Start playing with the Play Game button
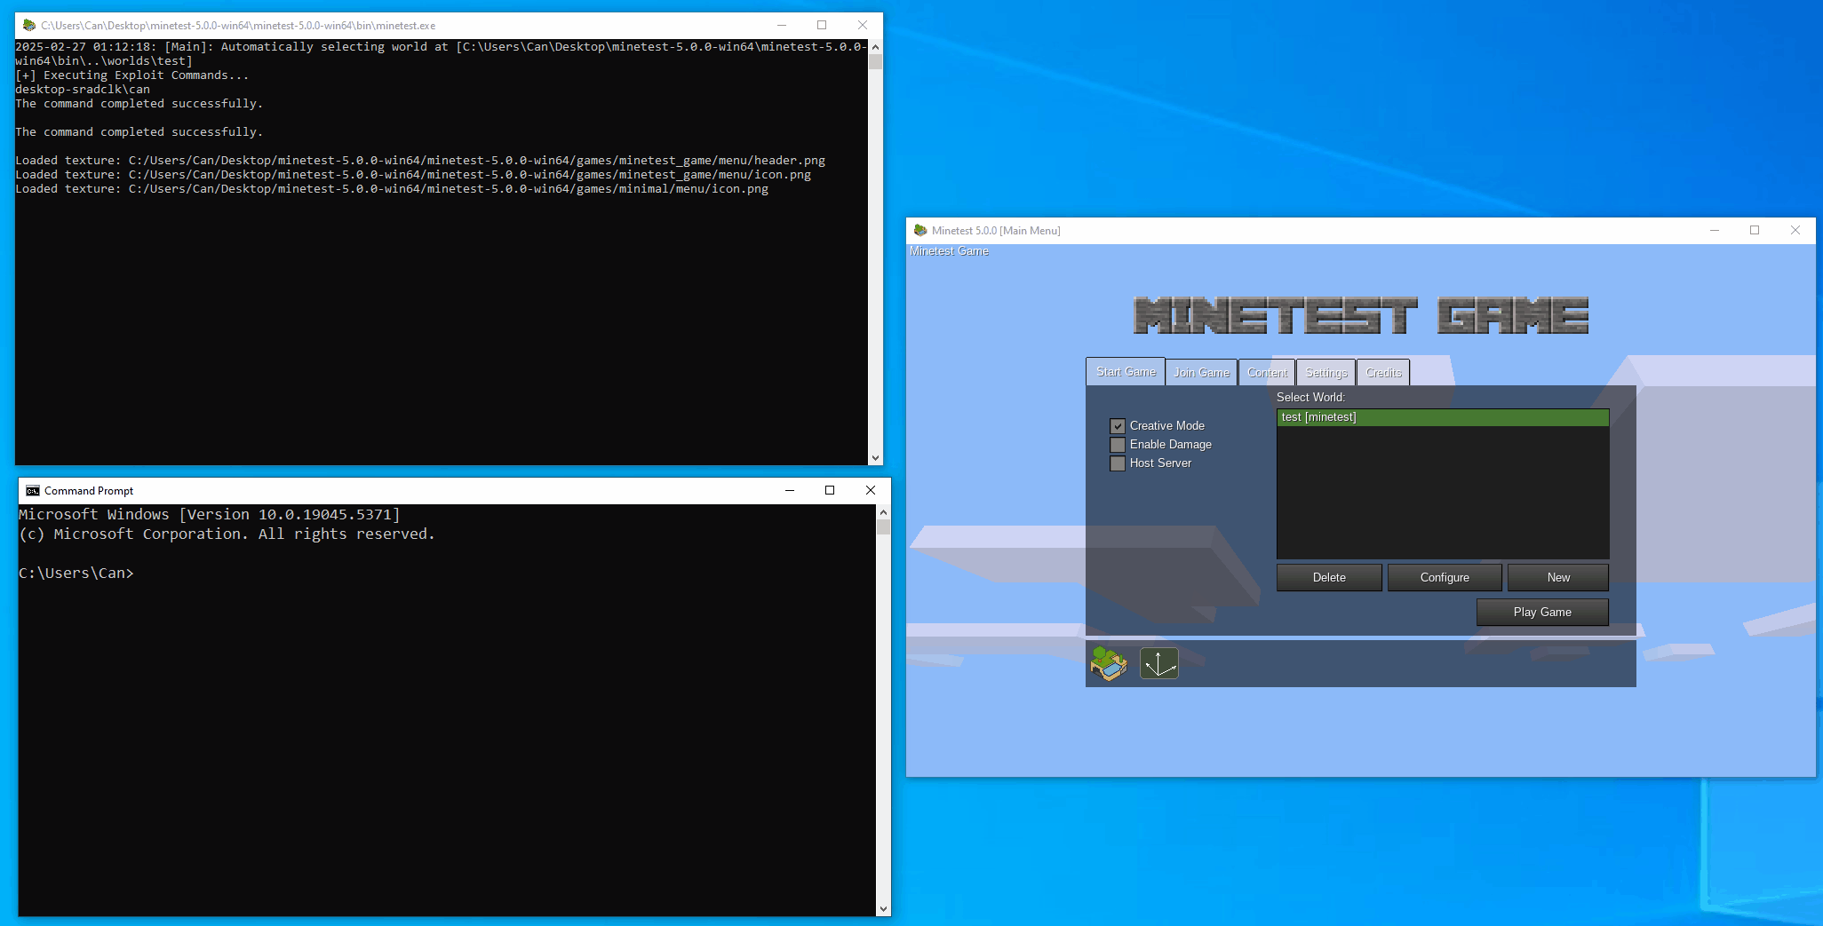Viewport: 1823px width, 926px height. [x=1542, y=613]
